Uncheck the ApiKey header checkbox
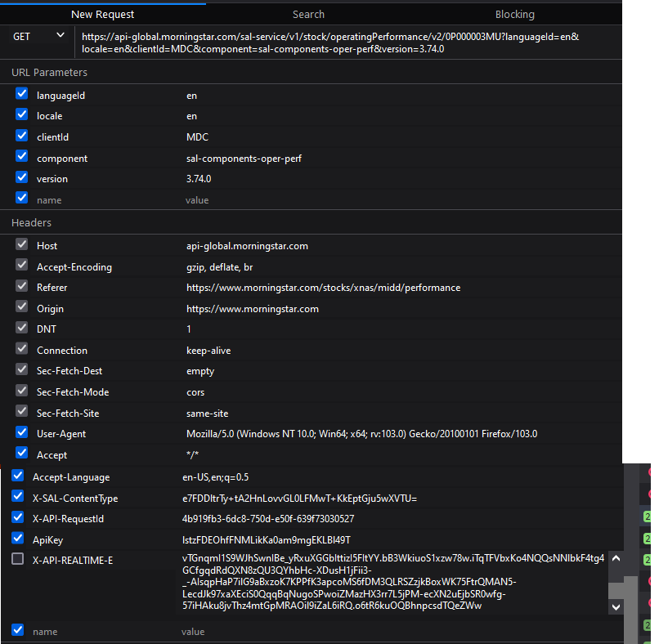Screen dimensions: 659x644 click(18, 539)
